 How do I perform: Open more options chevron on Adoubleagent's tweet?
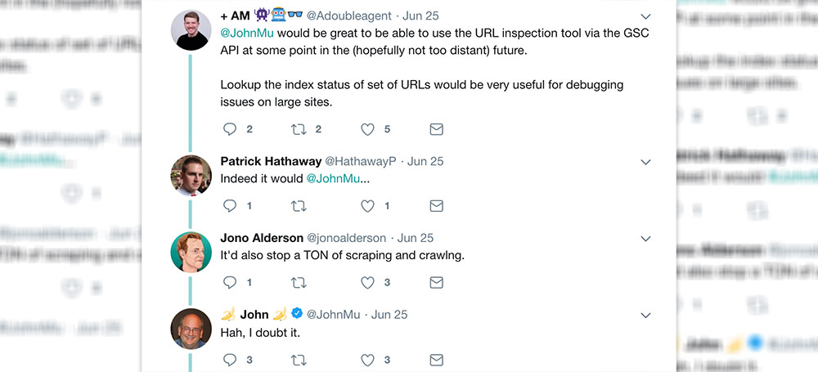pos(646,16)
